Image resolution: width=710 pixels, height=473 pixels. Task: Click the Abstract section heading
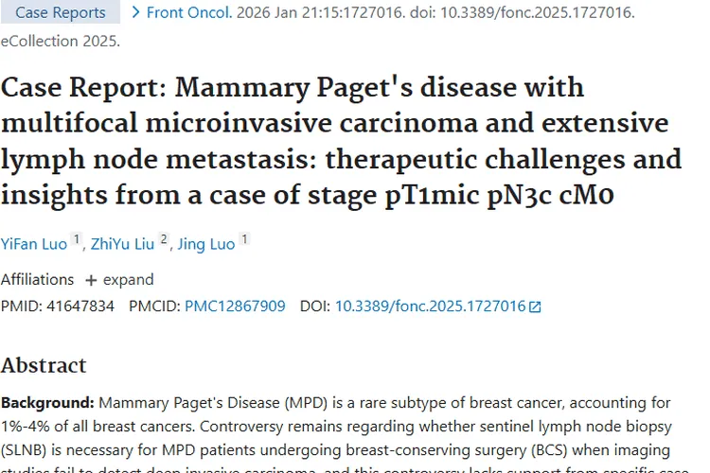tap(44, 365)
